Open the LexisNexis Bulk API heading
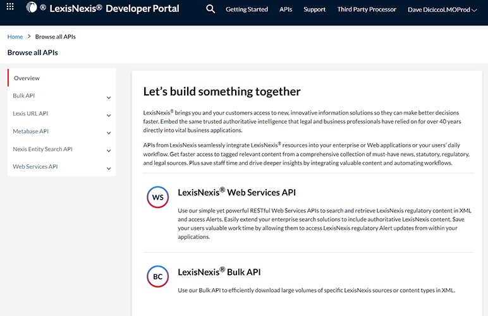The image size is (488, 316). pos(219,272)
